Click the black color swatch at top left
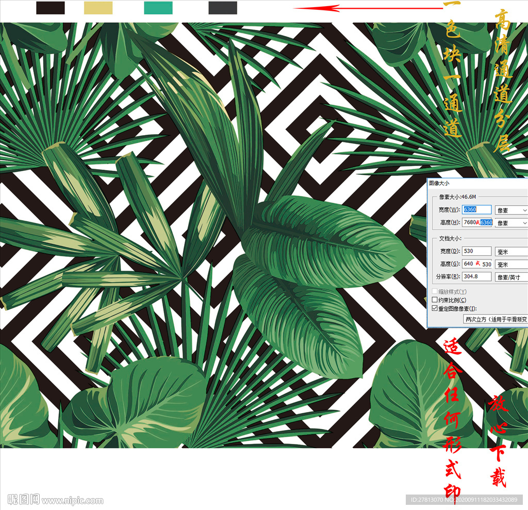The image size is (528, 510). 51,8
